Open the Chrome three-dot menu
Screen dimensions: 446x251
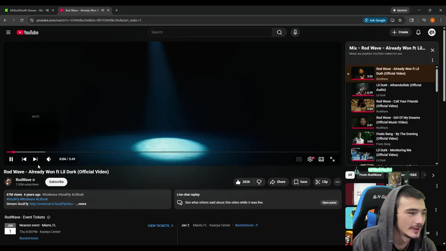[x=441, y=20]
